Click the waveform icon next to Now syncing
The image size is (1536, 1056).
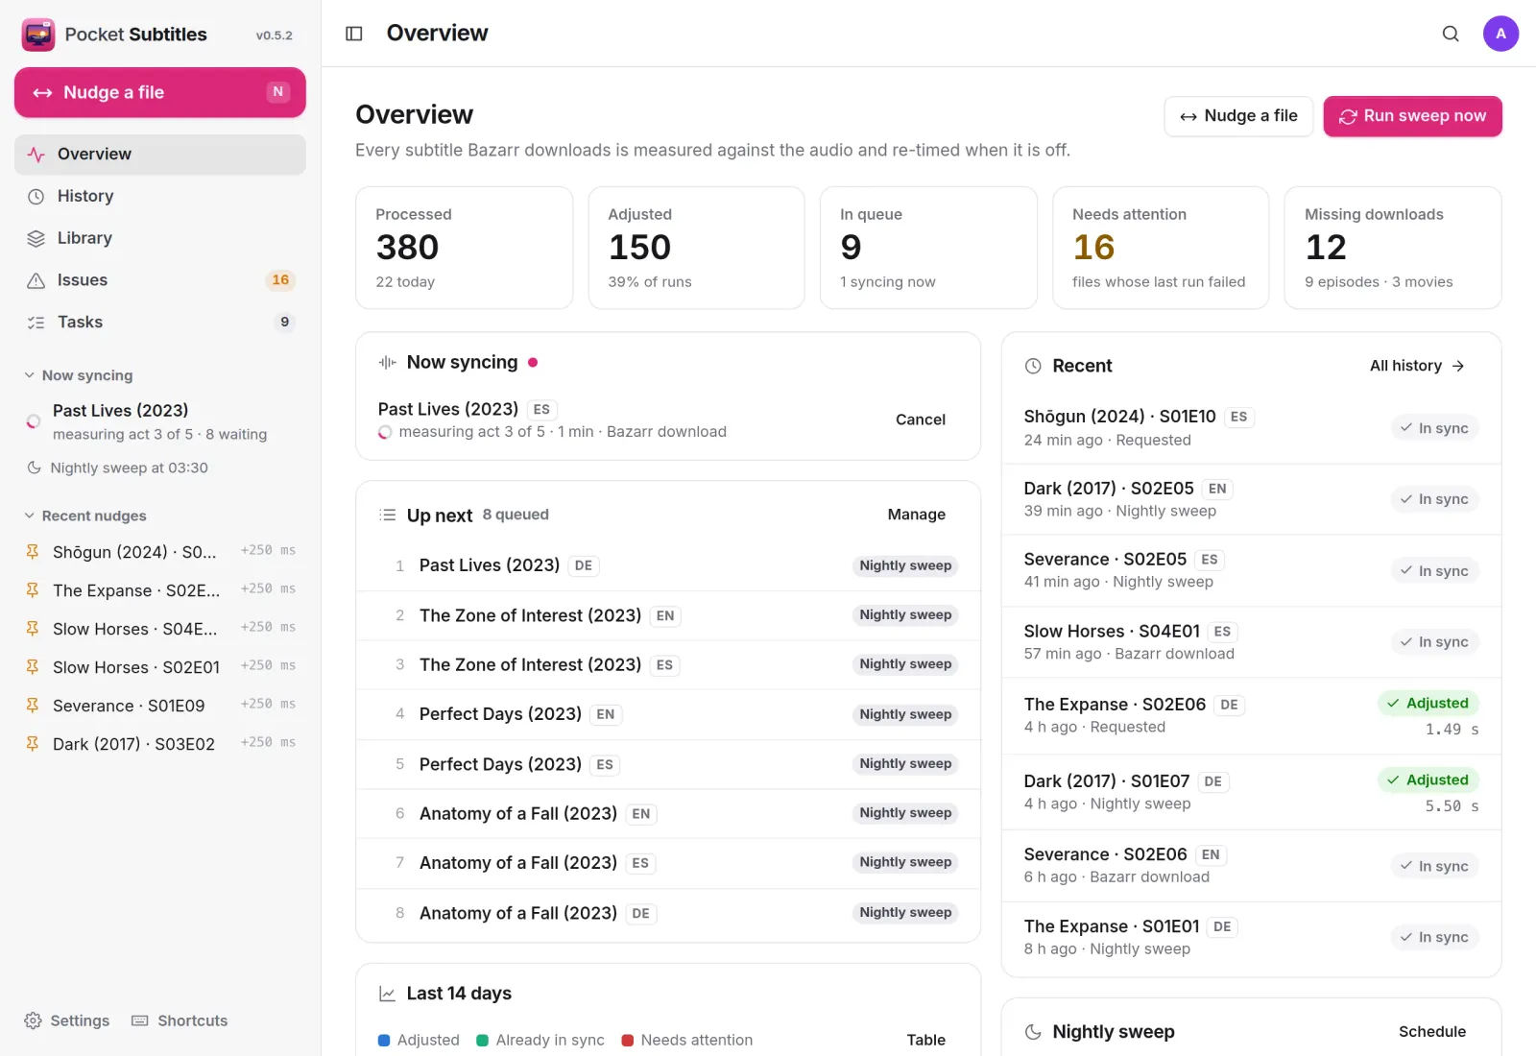pos(388,362)
